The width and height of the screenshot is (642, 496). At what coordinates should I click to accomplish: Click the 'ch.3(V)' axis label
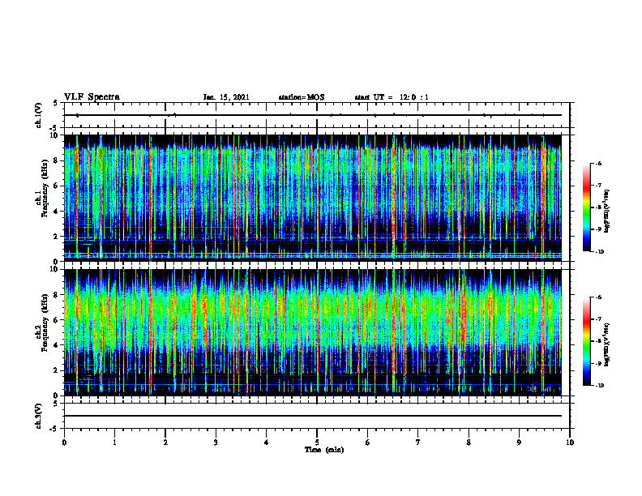pyautogui.click(x=39, y=416)
